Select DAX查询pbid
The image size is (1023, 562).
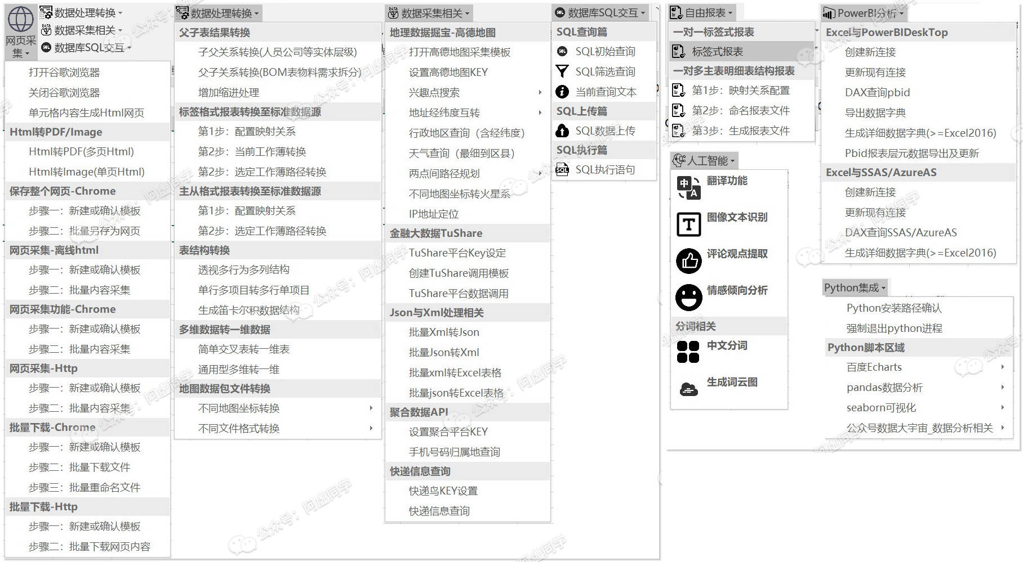[918, 92]
